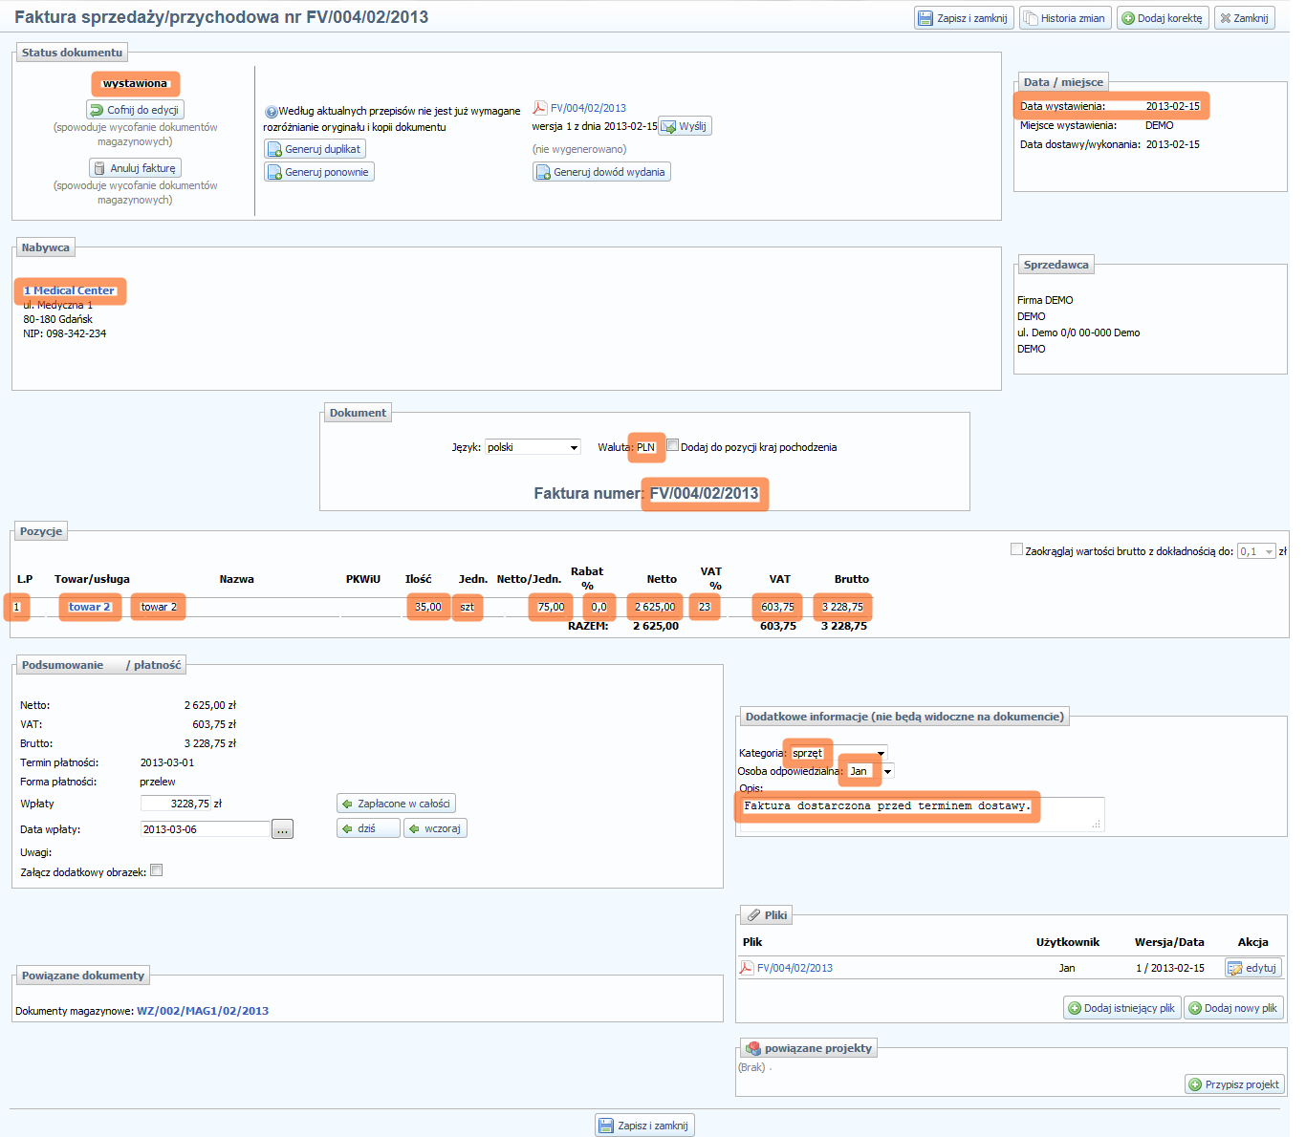1306x1137 pixels.
Task: Open the Język dropdown showing polski
Action: 533,447
